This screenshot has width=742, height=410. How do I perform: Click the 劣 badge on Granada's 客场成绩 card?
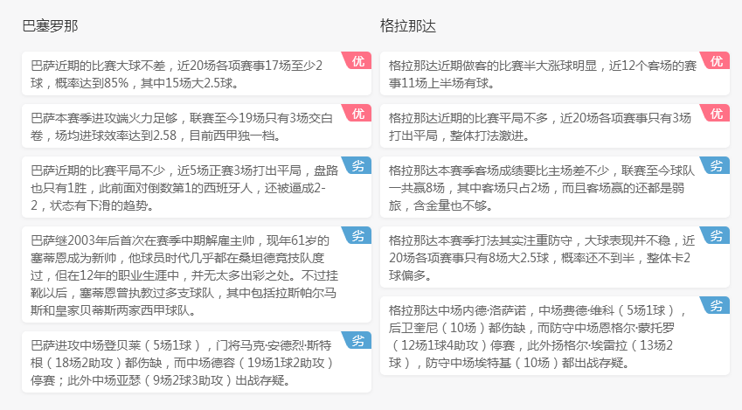click(x=716, y=166)
